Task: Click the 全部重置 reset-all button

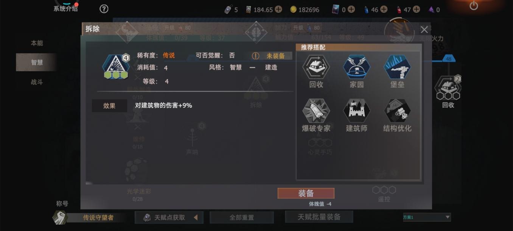Action: tap(242, 217)
